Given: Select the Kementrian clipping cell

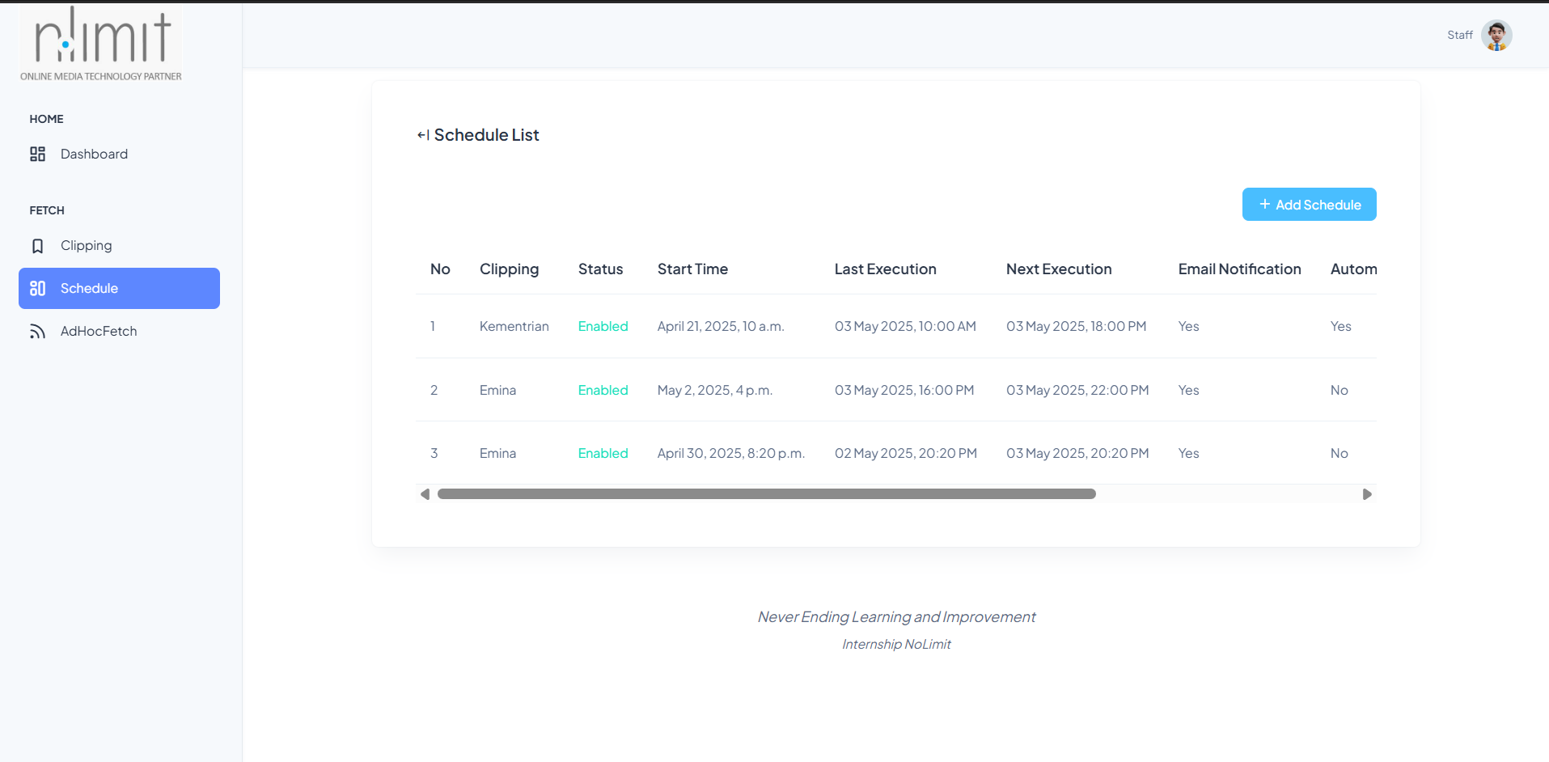Looking at the screenshot, I should 514,327.
